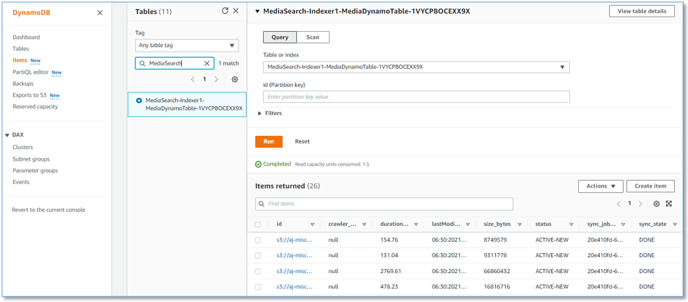Open s3 item link with size 8749579
The width and height of the screenshot is (688, 302).
point(294,240)
